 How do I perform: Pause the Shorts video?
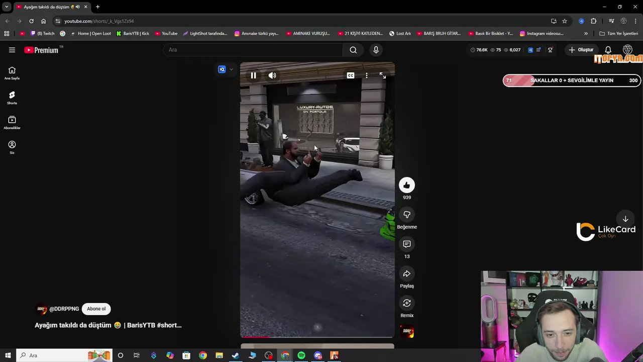[x=253, y=75]
